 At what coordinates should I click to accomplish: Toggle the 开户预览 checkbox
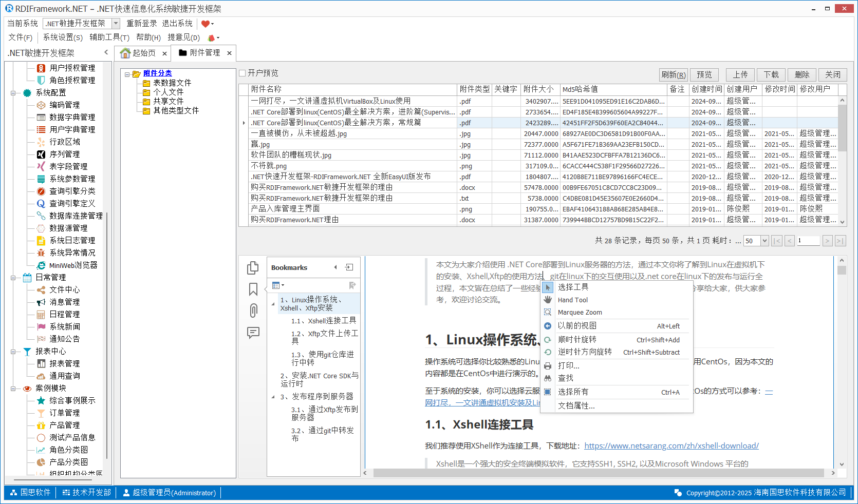tap(243, 73)
